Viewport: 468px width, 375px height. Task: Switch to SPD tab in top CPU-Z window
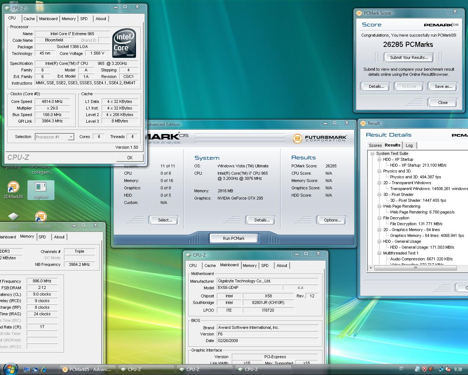[84, 19]
